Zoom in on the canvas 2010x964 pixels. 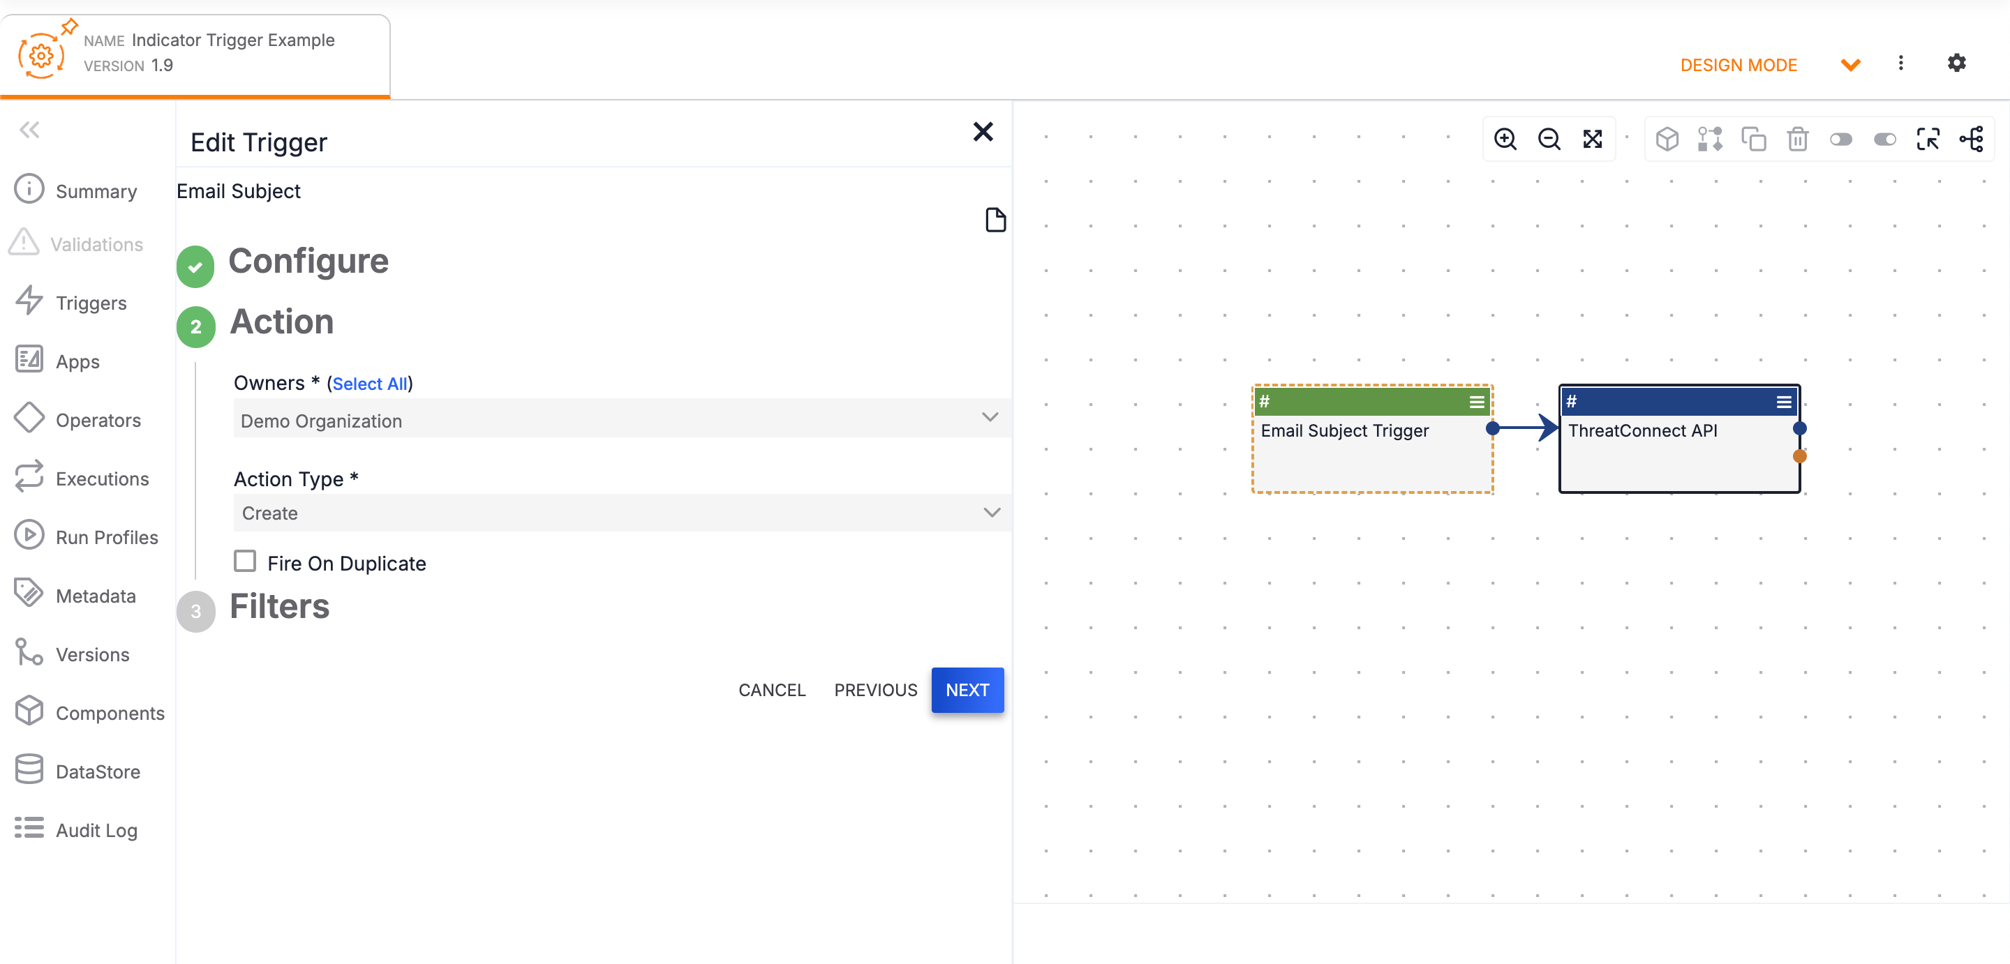coord(1505,140)
